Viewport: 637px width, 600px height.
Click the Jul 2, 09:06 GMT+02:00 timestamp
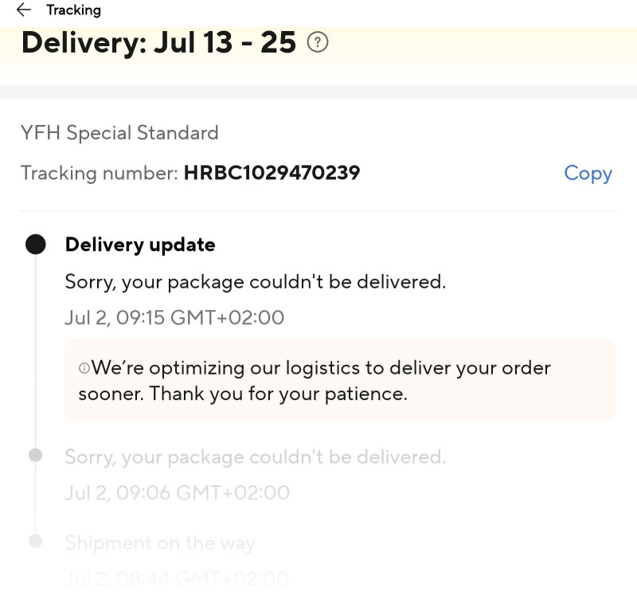coord(177,492)
